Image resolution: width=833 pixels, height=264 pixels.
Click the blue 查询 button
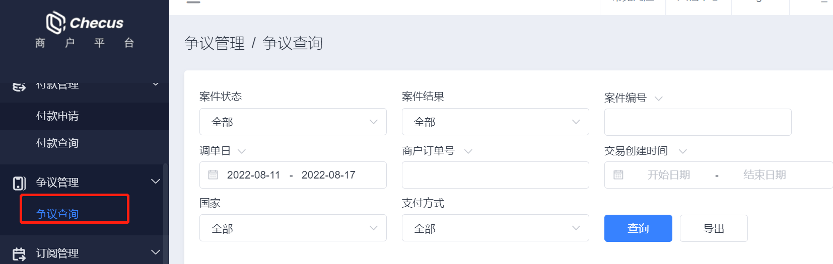(x=638, y=228)
